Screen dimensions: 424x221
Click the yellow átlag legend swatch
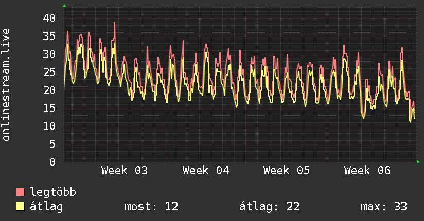tap(20, 206)
